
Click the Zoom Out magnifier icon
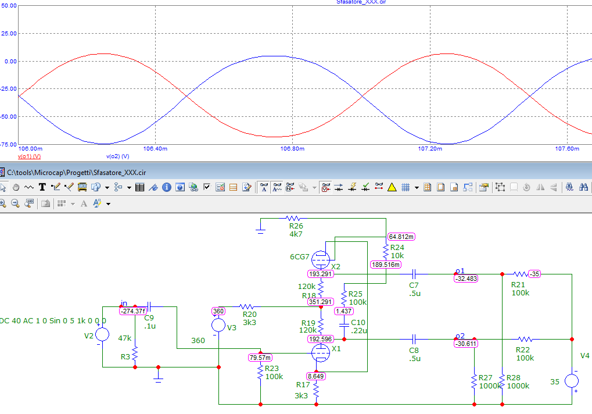click(x=16, y=204)
